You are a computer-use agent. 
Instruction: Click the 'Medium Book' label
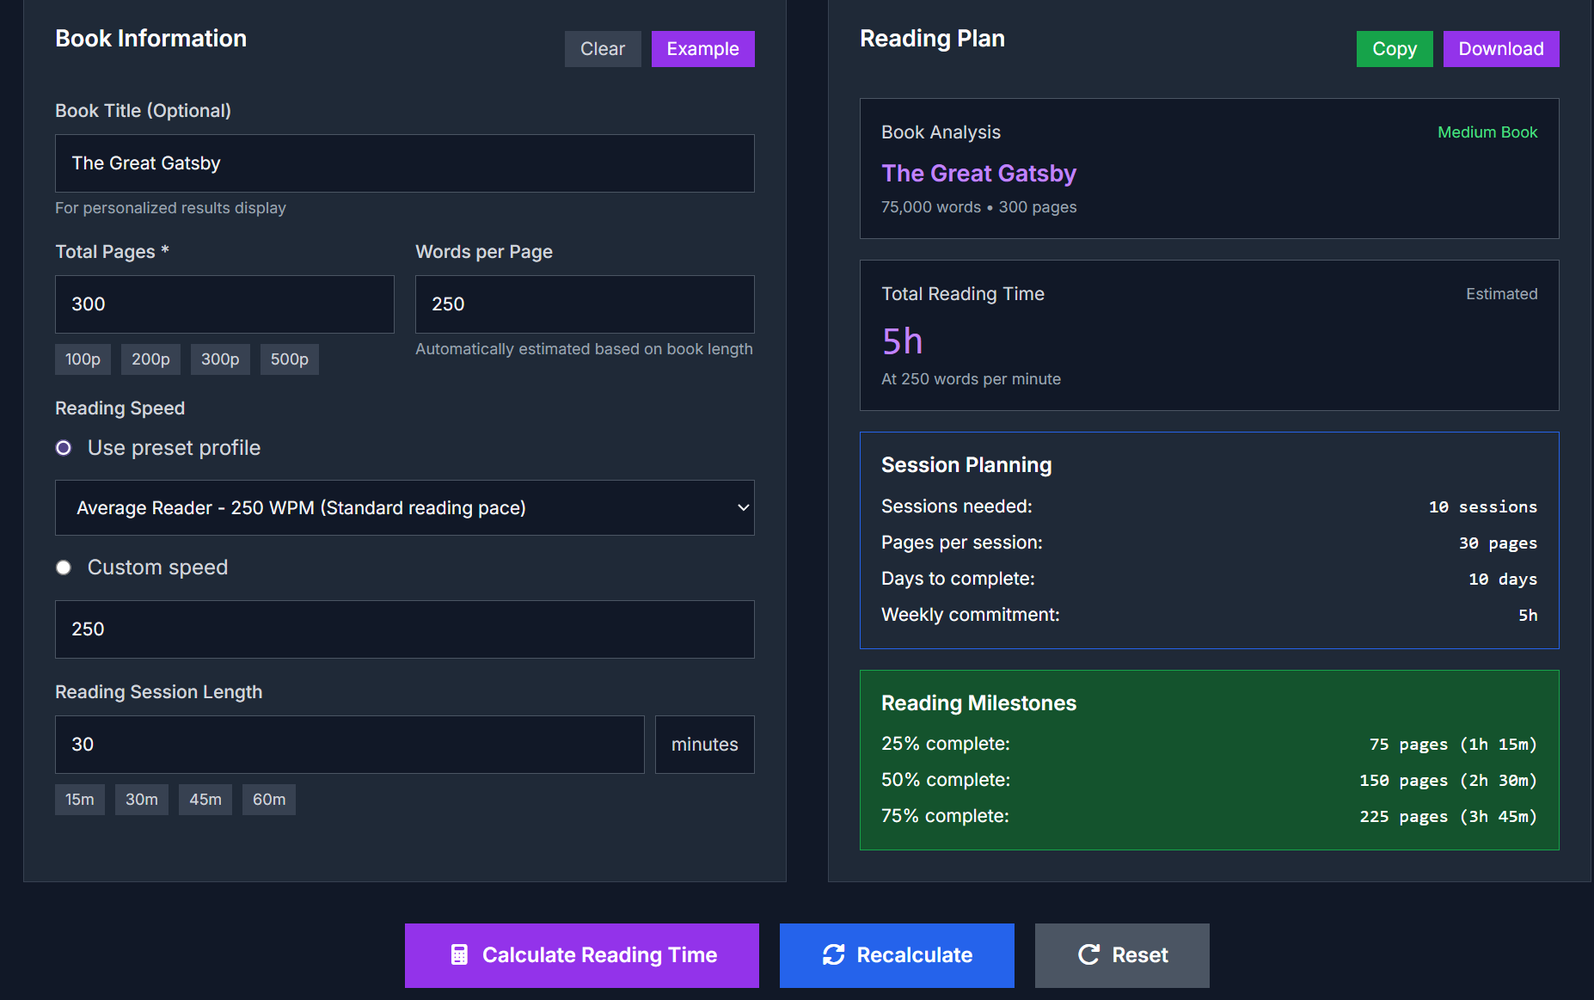pyautogui.click(x=1487, y=132)
